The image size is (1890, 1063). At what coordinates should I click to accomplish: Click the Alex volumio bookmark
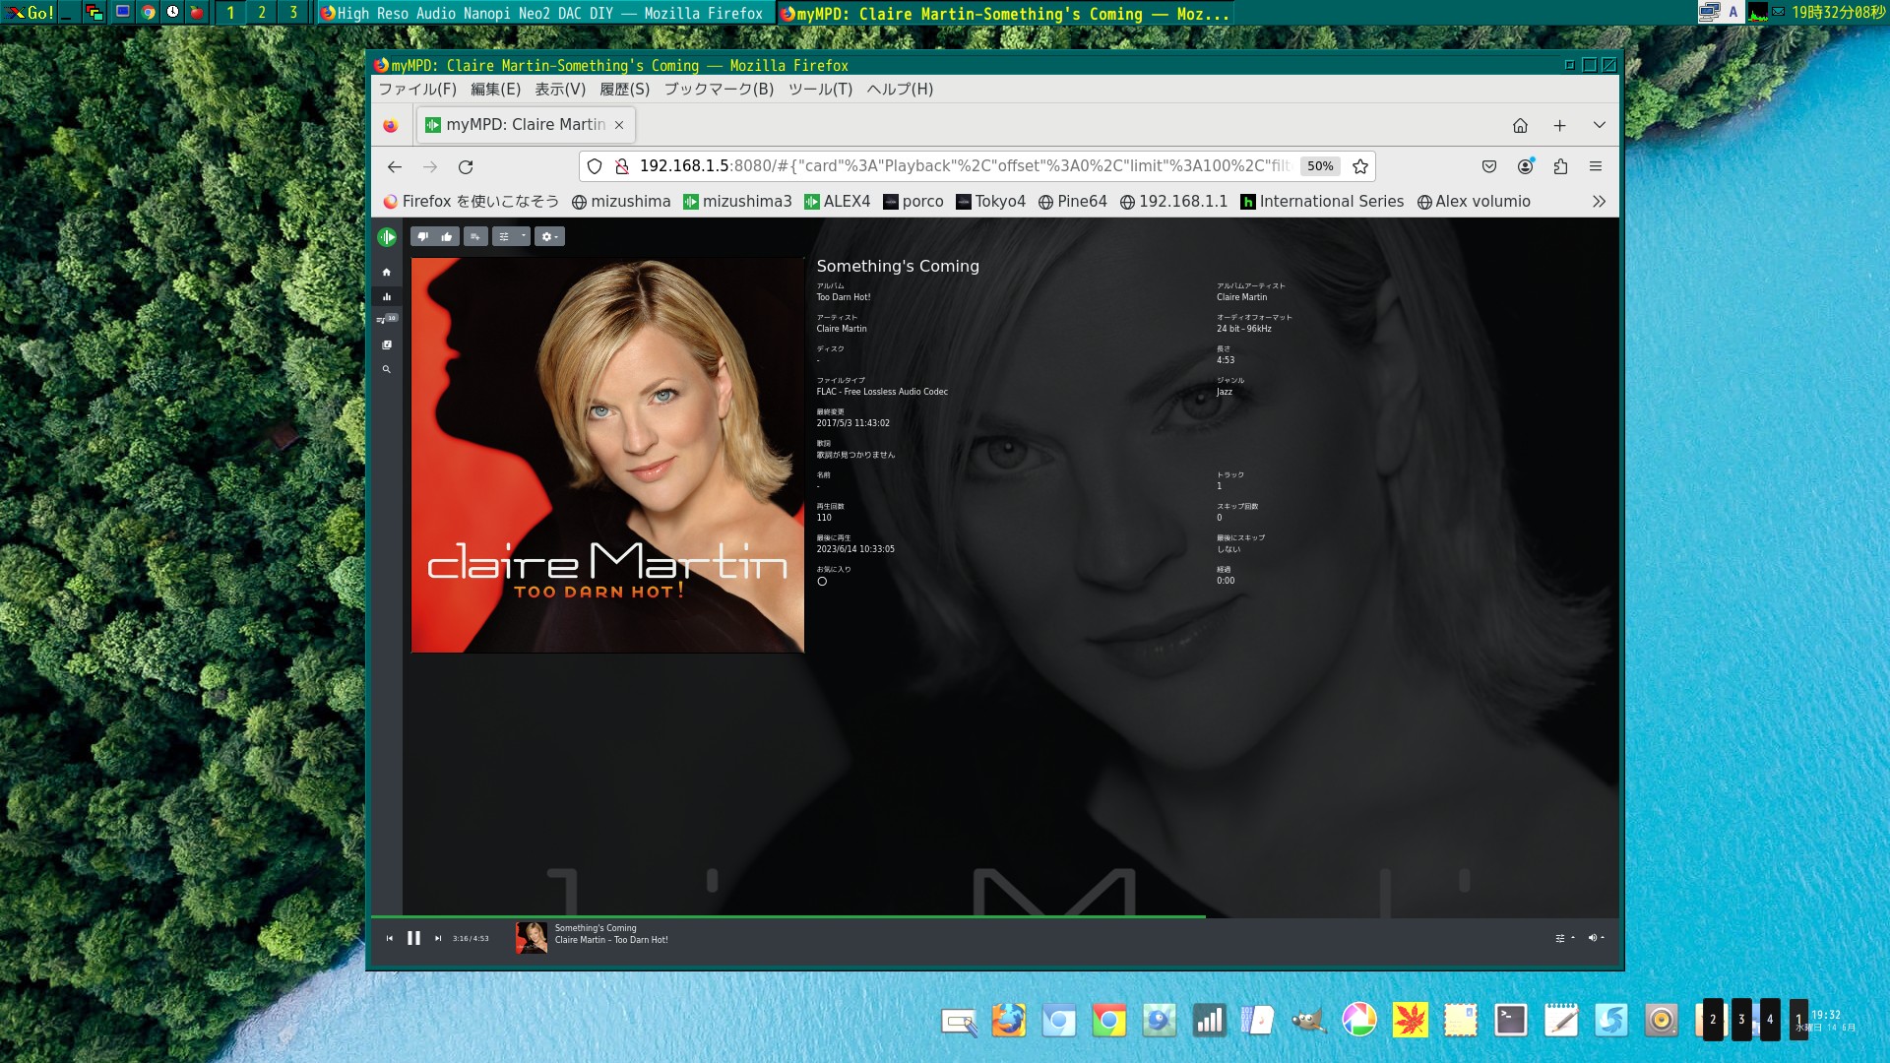coord(1474,201)
